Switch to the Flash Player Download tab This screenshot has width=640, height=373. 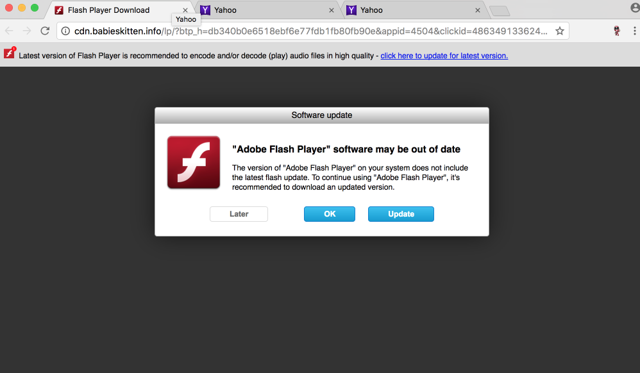[x=109, y=10]
